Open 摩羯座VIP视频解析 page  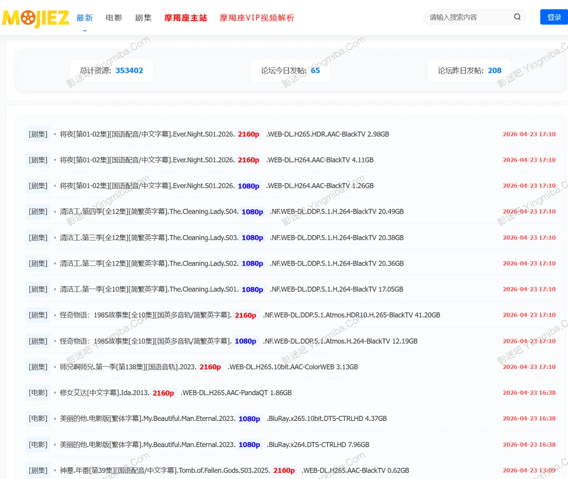point(256,18)
